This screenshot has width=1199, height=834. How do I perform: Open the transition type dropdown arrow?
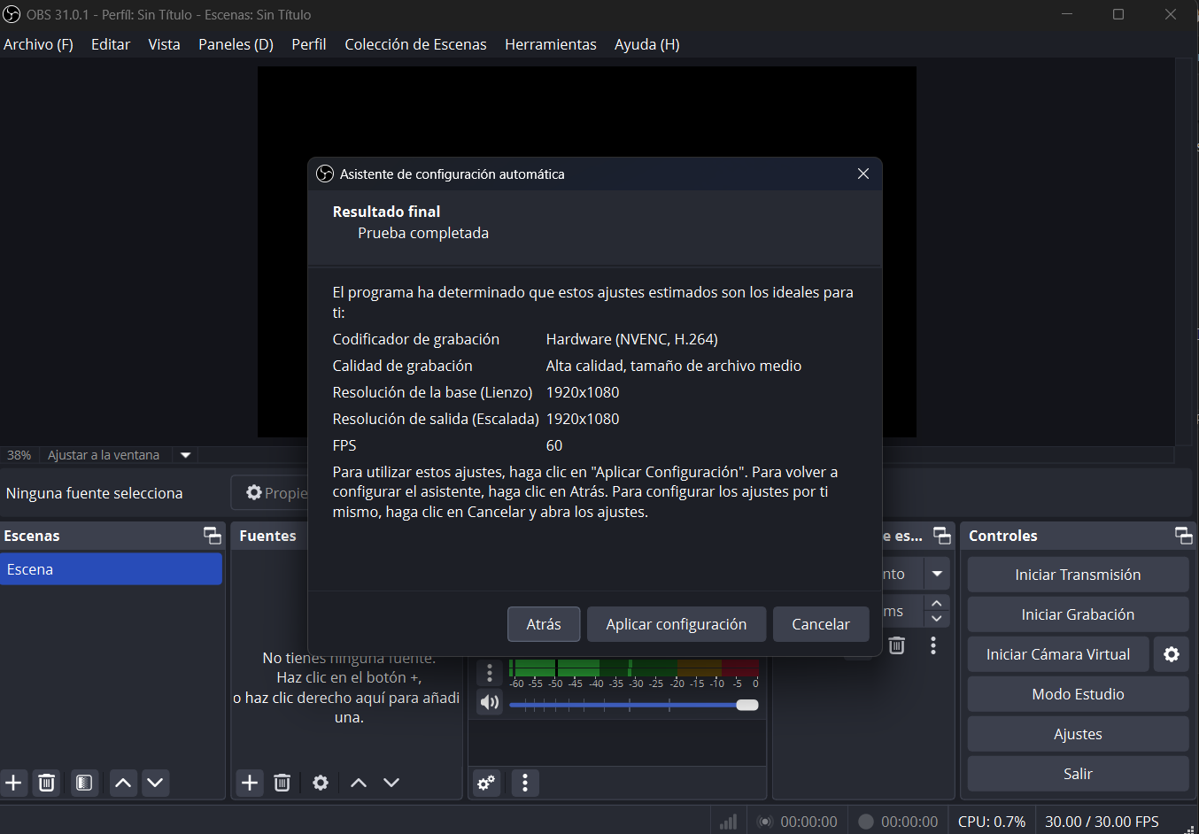(x=937, y=574)
